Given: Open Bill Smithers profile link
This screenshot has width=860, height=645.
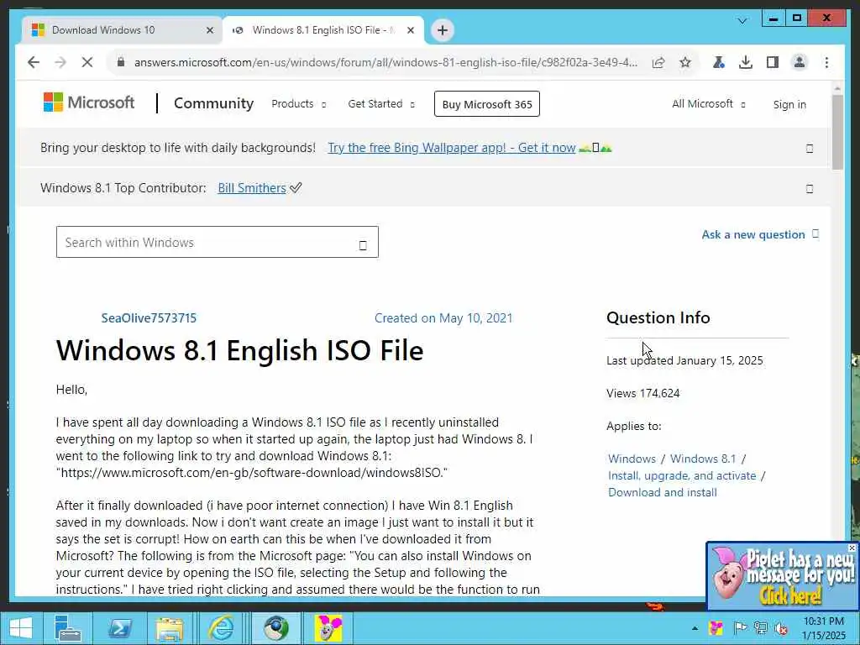Looking at the screenshot, I should pyautogui.click(x=252, y=188).
